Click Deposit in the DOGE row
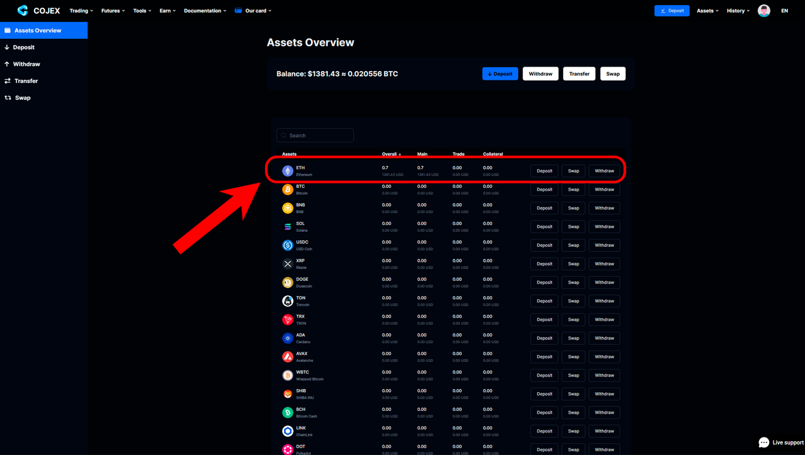The height and width of the screenshot is (455, 805). (544, 282)
